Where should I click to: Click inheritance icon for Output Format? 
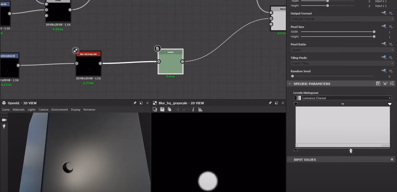point(384,13)
